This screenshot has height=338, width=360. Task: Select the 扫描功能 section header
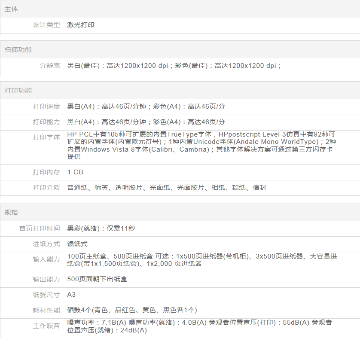(18, 50)
